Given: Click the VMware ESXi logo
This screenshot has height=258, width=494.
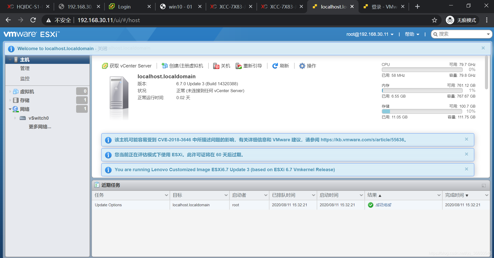Looking at the screenshot, I should pyautogui.click(x=31, y=34).
